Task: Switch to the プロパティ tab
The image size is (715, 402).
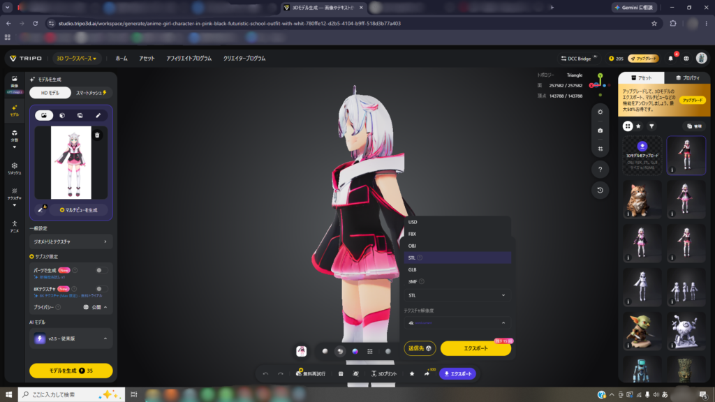Action: pos(687,78)
